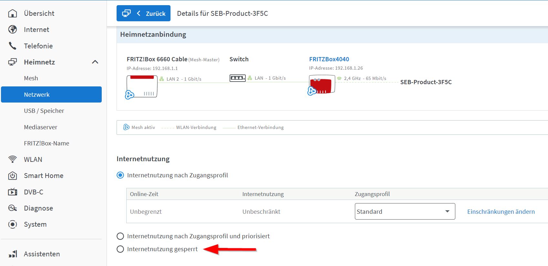Open the Assistenten section

coord(42,254)
